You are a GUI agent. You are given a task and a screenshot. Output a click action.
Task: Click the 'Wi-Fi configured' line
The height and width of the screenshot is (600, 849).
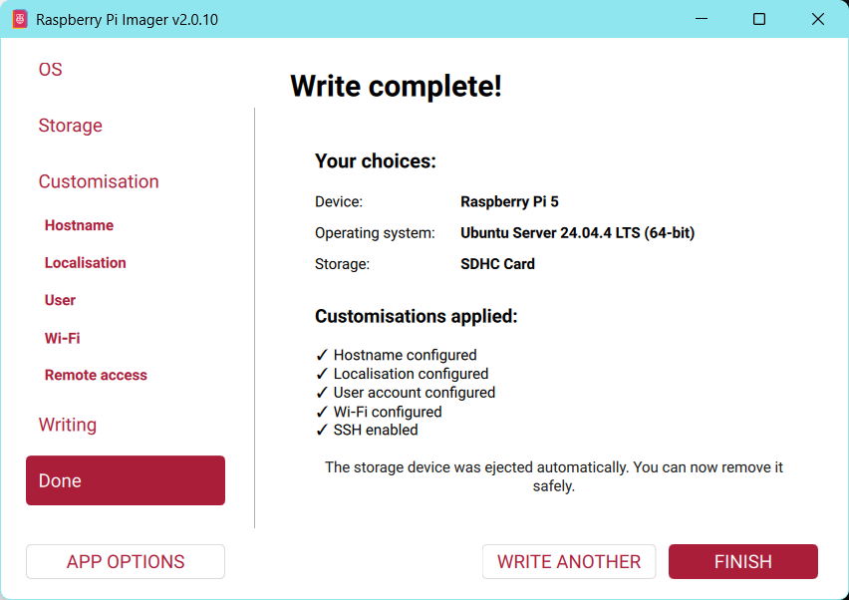tap(379, 412)
